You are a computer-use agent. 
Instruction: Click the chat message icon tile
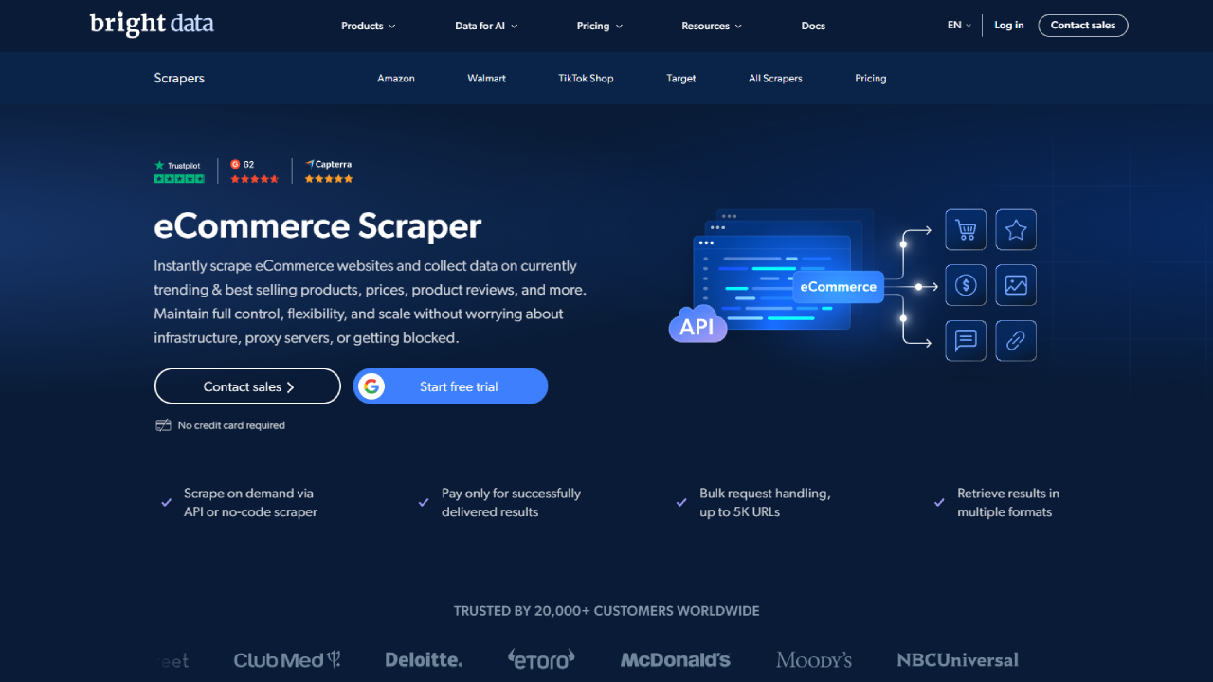click(966, 341)
